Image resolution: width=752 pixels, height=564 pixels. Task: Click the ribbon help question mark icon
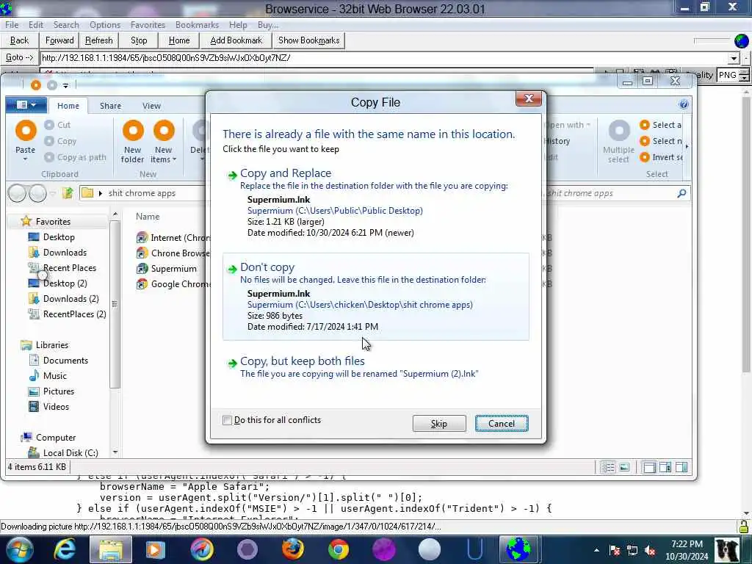pyautogui.click(x=684, y=104)
